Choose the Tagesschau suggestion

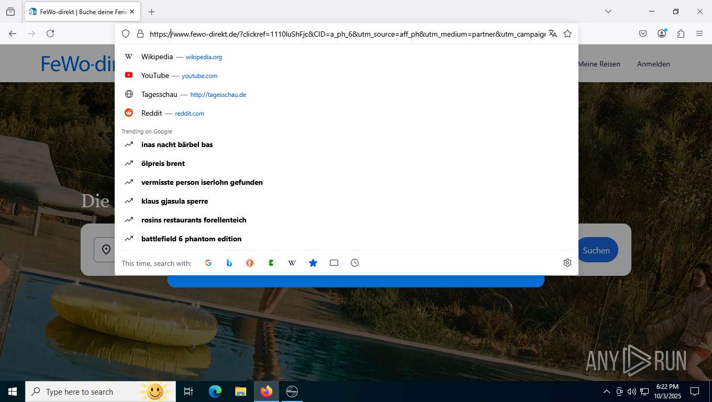pyautogui.click(x=347, y=94)
